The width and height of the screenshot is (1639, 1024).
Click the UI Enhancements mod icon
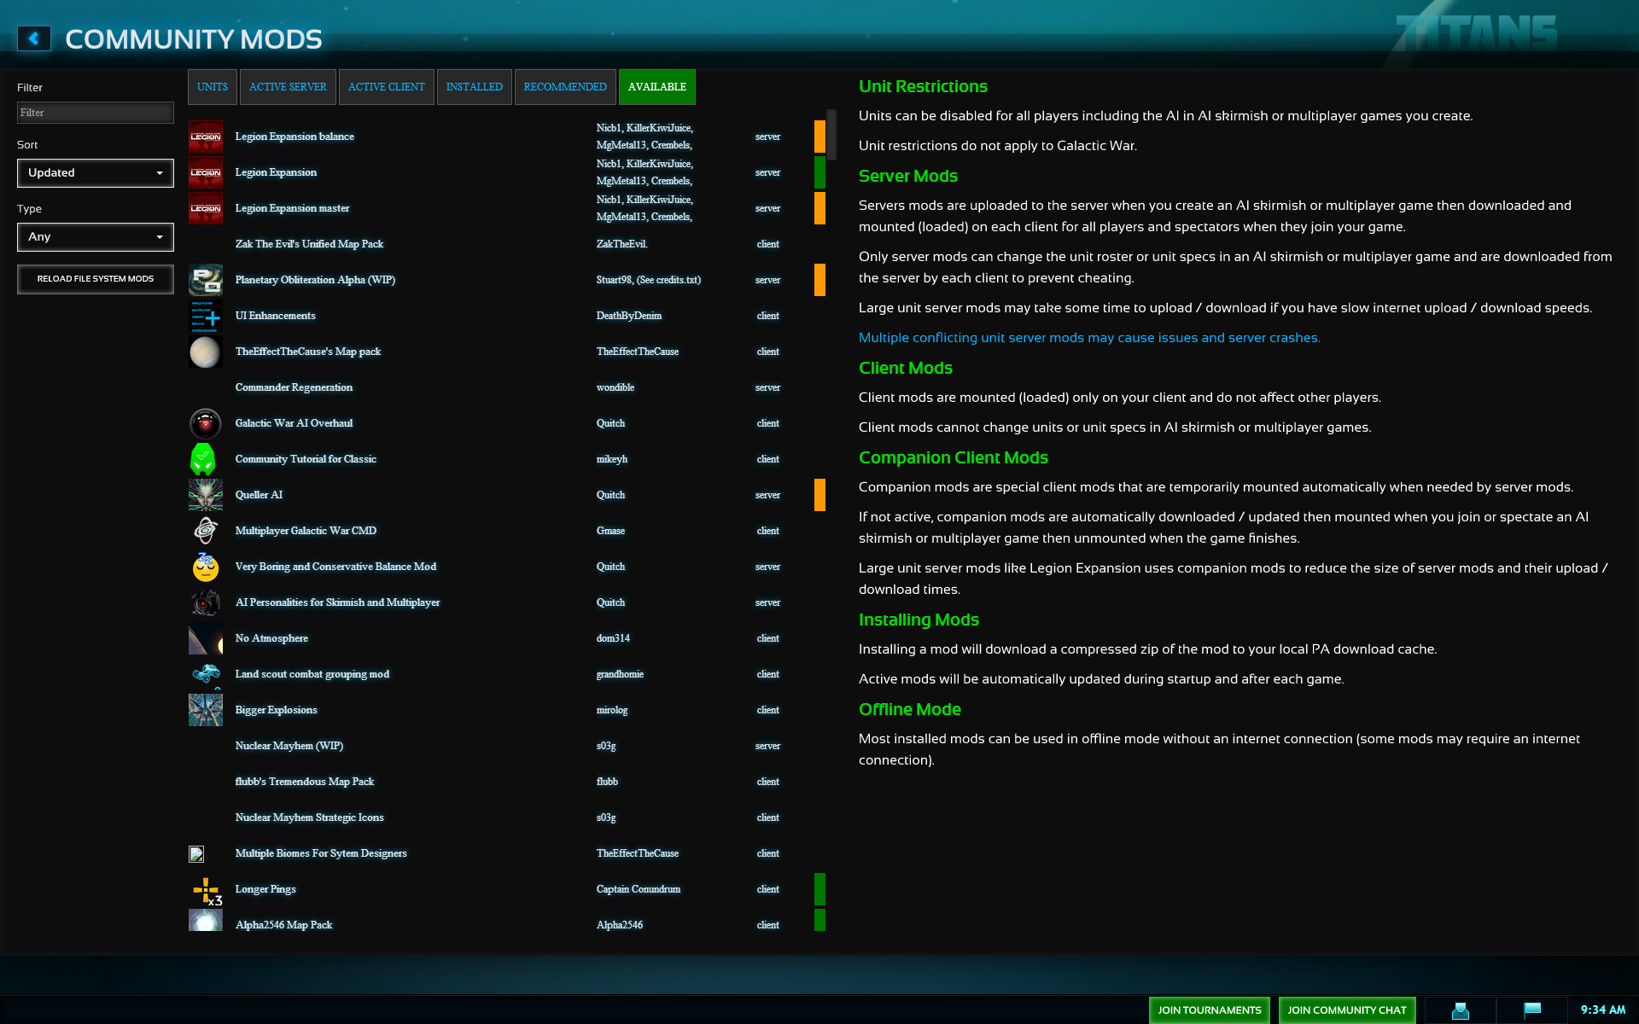tap(205, 316)
